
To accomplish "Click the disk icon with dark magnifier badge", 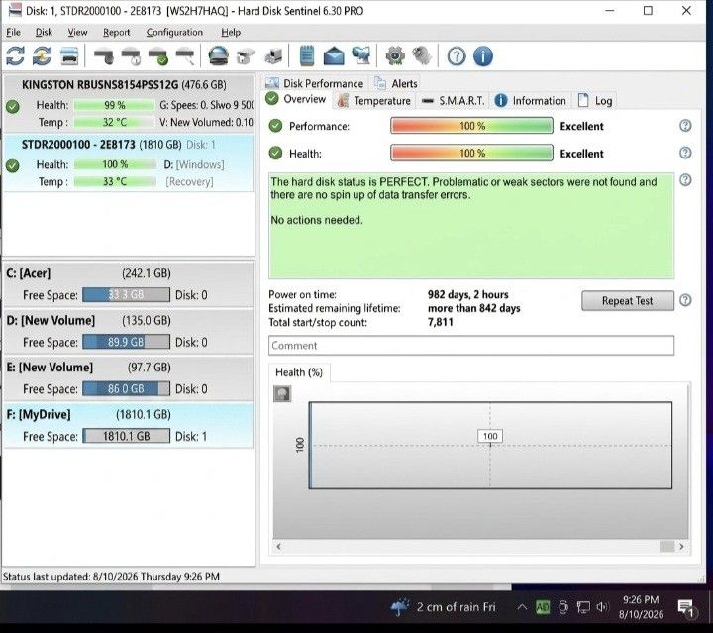I will click(104, 56).
